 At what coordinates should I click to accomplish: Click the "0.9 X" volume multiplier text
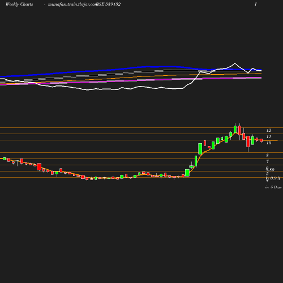coord(275,178)
